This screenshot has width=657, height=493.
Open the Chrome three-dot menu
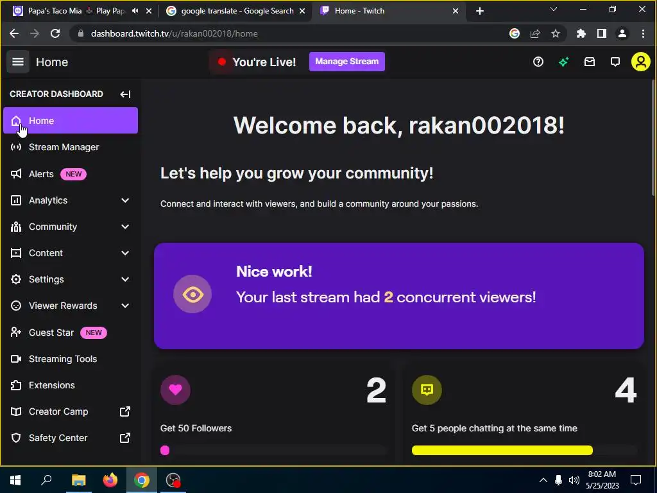coord(643,33)
